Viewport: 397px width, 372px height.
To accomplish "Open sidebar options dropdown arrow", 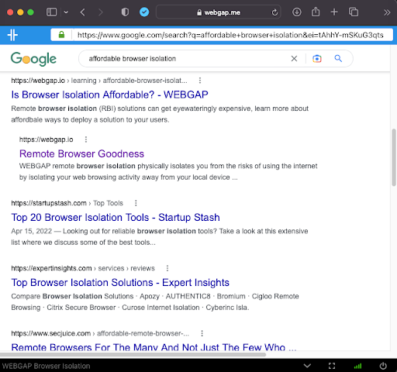I will click(x=66, y=12).
